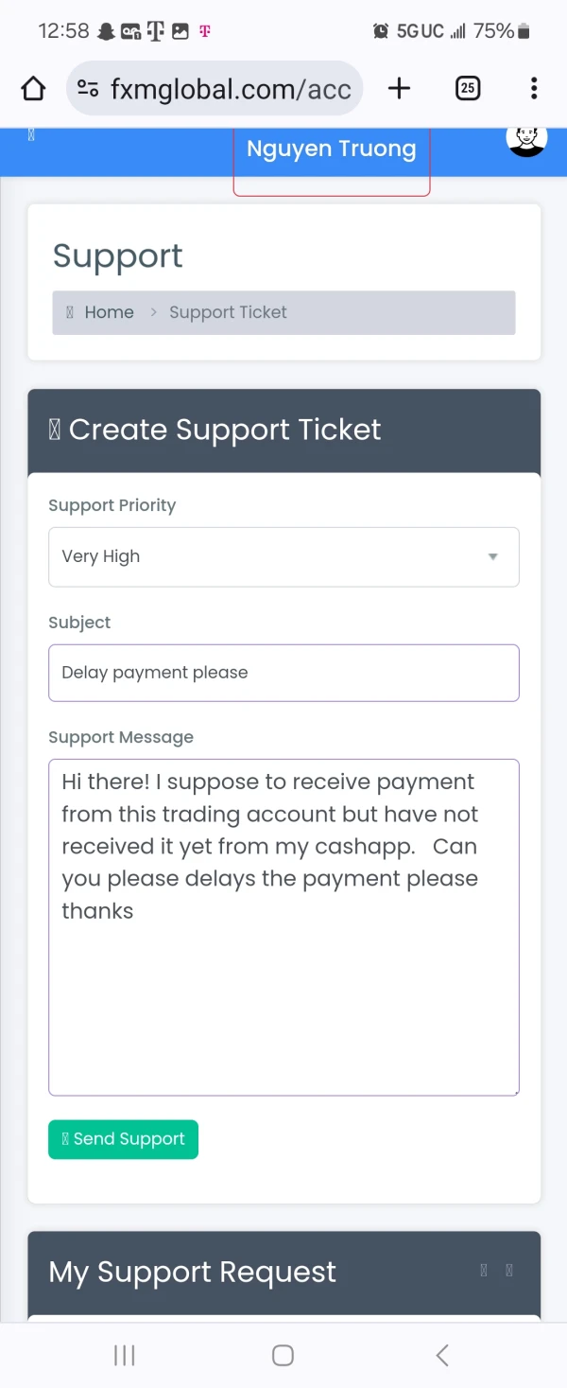Tap the browser home icon
The width and height of the screenshot is (567, 1388).
click(33, 89)
